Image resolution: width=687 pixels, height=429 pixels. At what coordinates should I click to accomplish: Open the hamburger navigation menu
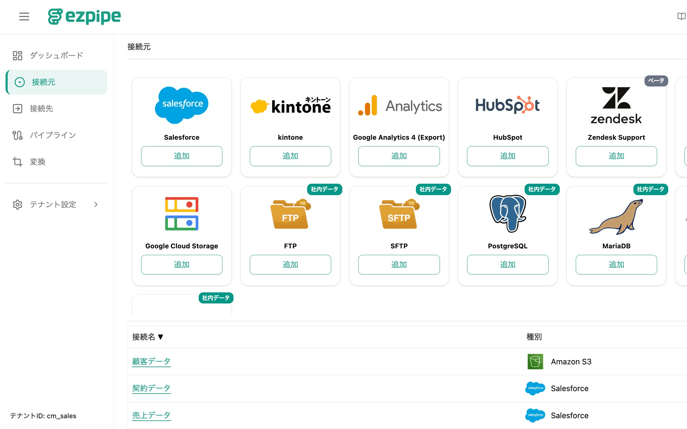pos(24,17)
